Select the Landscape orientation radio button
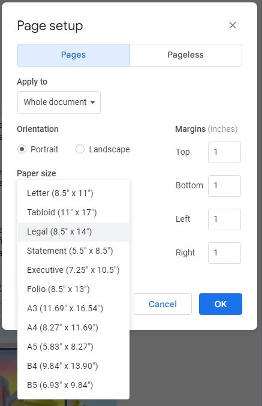This screenshot has width=262, height=406. tap(80, 149)
